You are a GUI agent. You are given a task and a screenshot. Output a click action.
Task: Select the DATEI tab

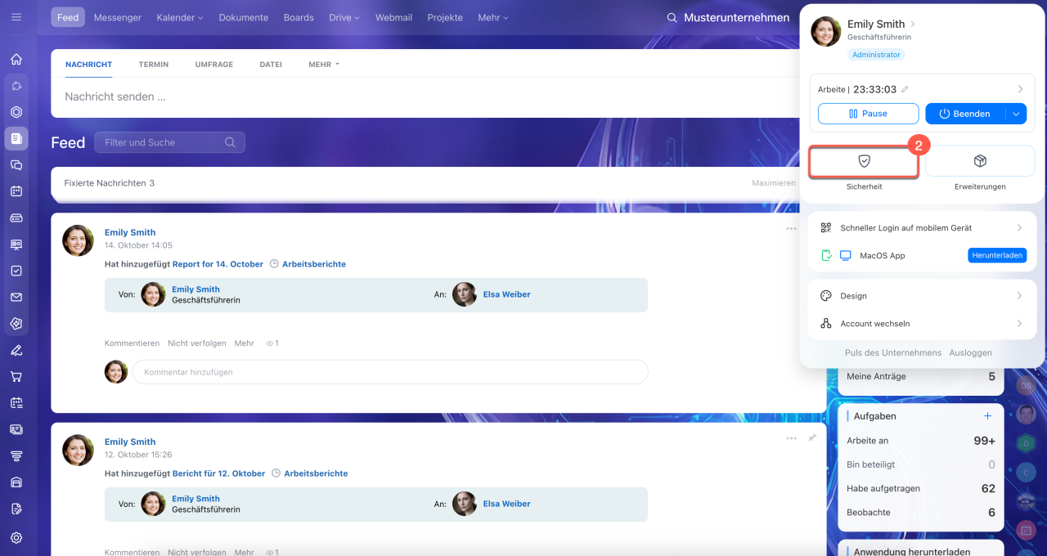(271, 64)
